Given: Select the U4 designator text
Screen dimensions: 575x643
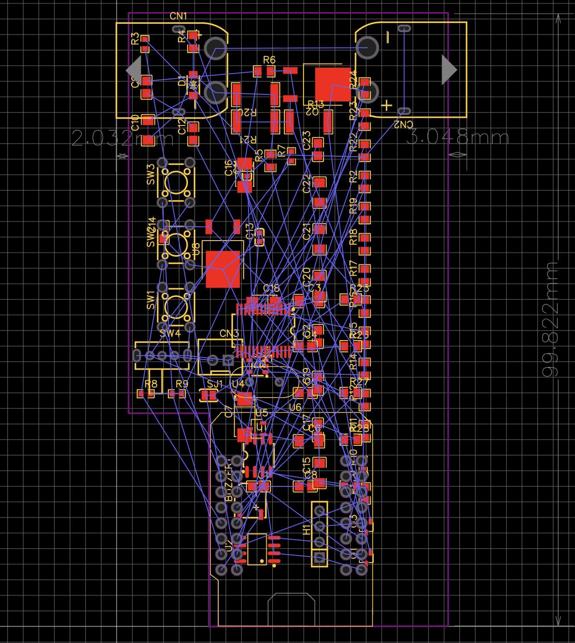Looking at the screenshot, I should (238, 384).
